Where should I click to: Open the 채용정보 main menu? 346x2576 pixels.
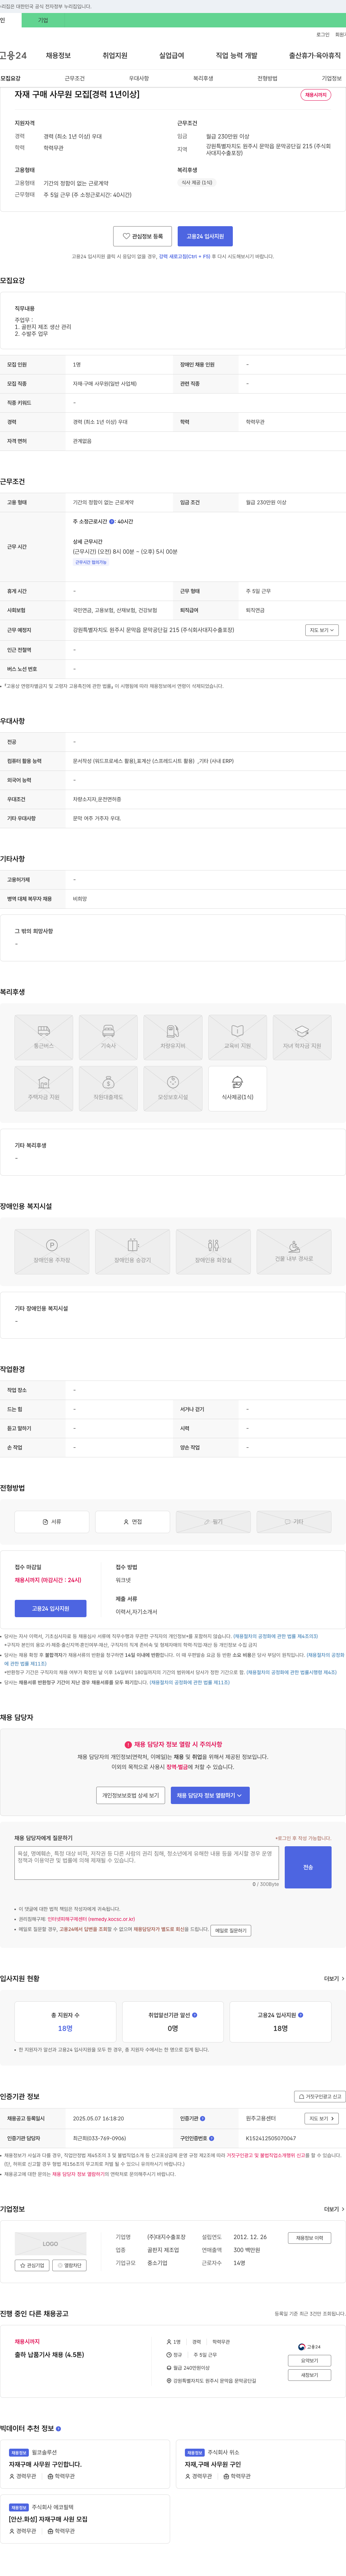58,56
